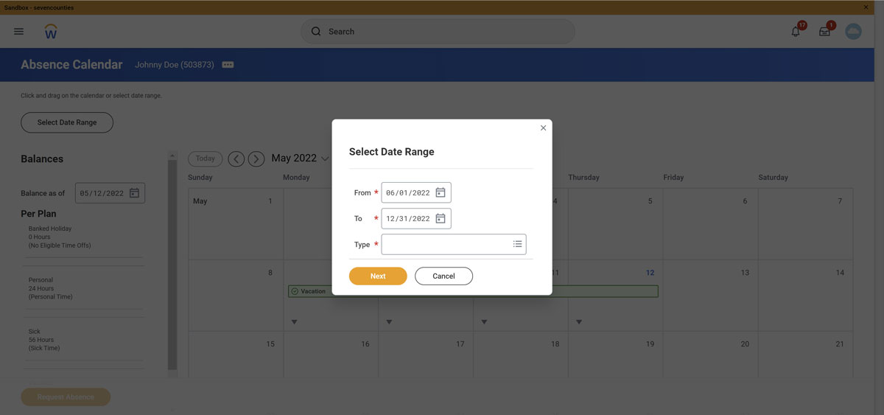The image size is (884, 415).
Task: Expand Tuesday May 10 day details
Action: click(389, 321)
